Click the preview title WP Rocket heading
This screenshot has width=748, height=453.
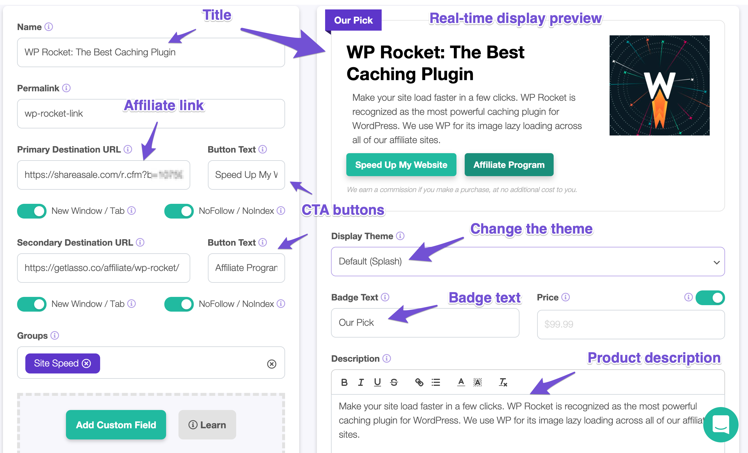pos(435,63)
